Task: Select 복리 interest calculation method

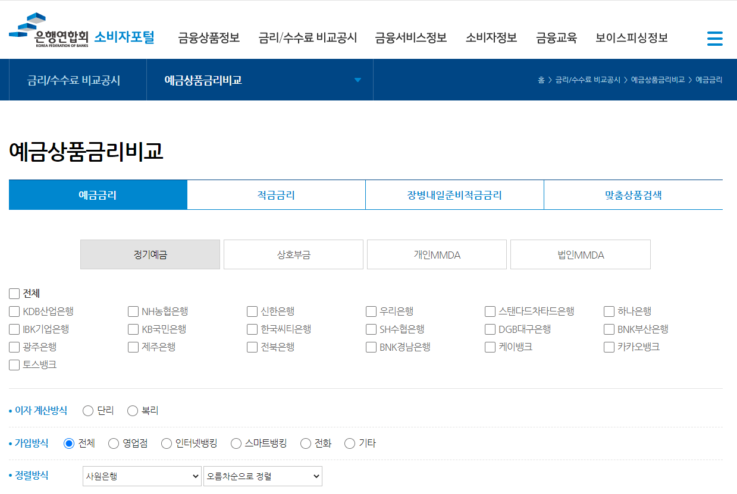Action: [x=132, y=410]
